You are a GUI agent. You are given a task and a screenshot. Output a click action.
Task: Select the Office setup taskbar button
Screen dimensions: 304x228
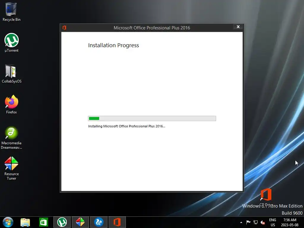click(x=117, y=222)
